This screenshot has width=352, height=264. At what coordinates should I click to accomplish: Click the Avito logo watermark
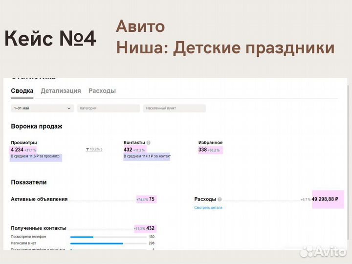pos(323,251)
